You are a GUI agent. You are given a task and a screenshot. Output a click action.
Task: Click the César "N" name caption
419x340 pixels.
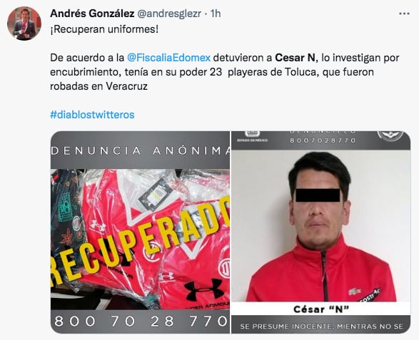point(321,309)
